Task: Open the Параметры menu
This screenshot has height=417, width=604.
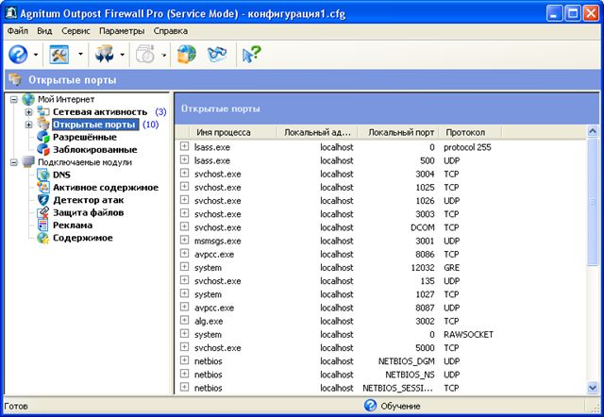Action: (x=122, y=31)
